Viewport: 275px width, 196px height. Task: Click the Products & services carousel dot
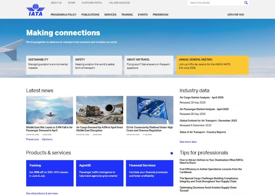click(x=172, y=153)
